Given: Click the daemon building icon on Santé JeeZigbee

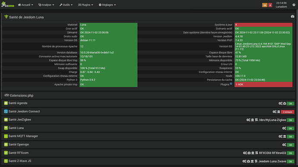Looking at the screenshot, I should 252,120.
